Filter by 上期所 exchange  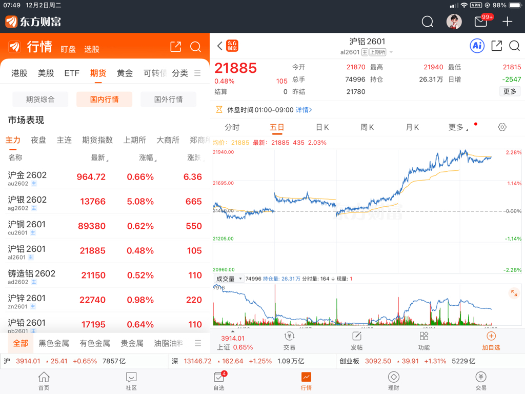tap(135, 140)
